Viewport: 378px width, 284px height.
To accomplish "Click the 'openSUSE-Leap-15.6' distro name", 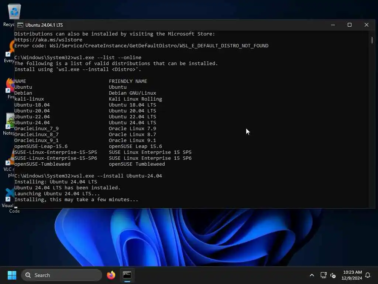I will tap(41, 146).
